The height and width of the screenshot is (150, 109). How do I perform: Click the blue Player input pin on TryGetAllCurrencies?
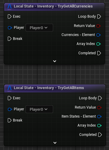10,28
